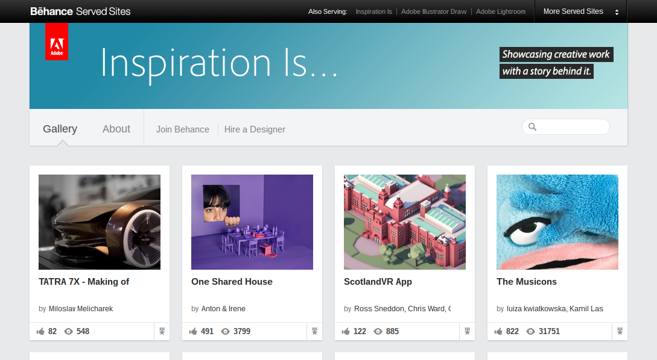Open project title TATRA 7X - Making of
657x360 pixels.
pyautogui.click(x=84, y=282)
